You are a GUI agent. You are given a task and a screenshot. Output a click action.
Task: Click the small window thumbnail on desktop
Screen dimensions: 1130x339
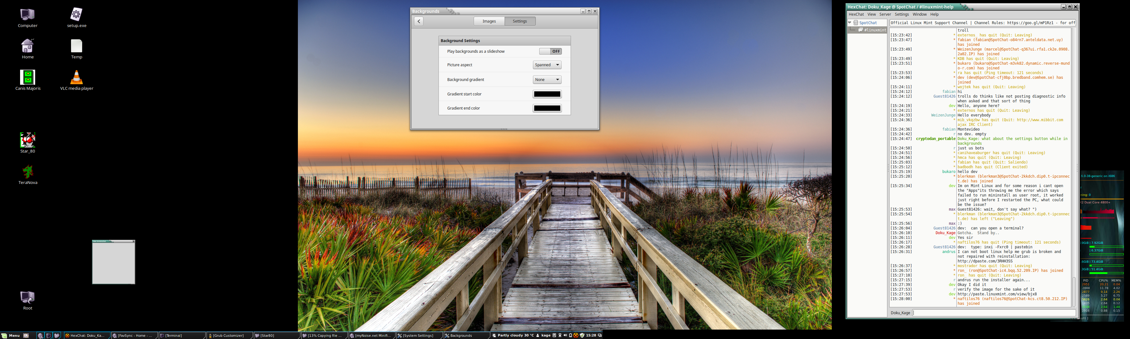click(114, 262)
